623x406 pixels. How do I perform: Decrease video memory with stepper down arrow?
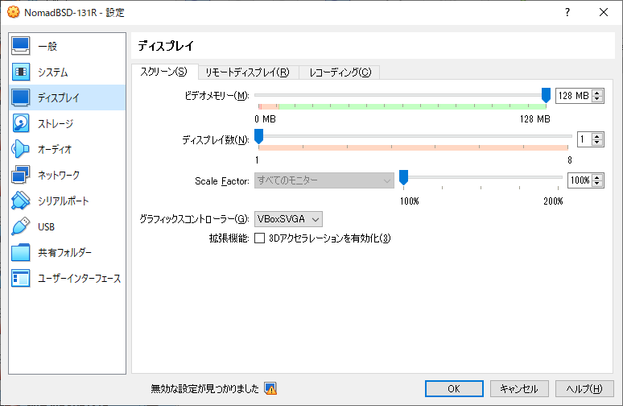(597, 98)
